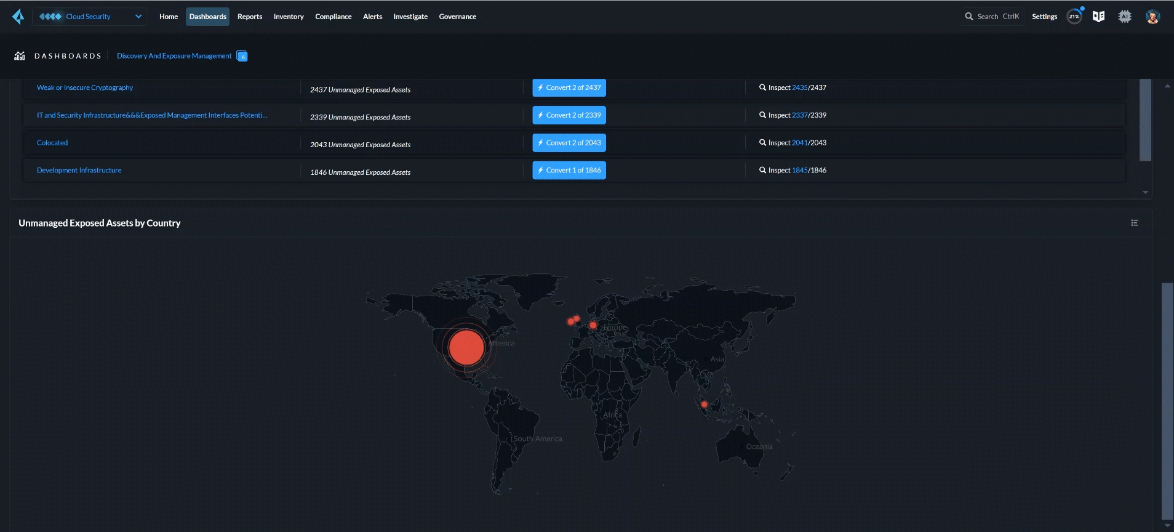Inspect 2435 of 2437 assets

coord(793,87)
